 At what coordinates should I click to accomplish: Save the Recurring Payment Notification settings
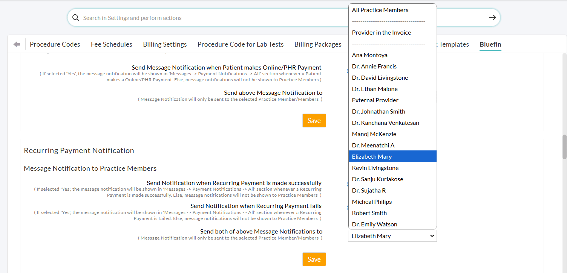tap(314, 259)
